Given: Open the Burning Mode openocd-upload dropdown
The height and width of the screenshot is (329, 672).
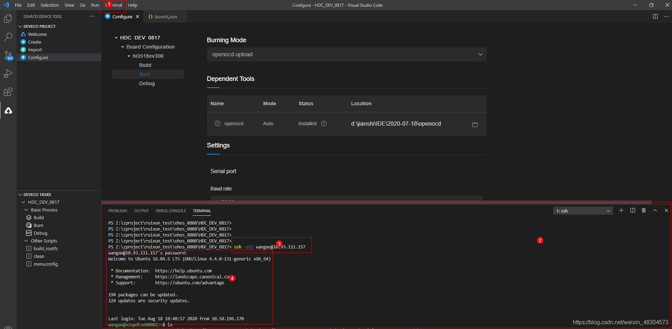Looking at the screenshot, I should tap(347, 55).
